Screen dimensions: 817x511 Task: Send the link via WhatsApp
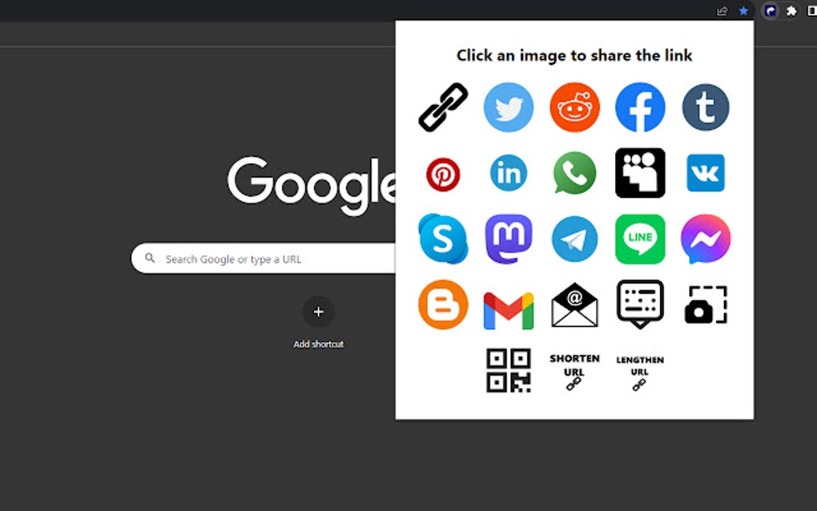coord(574,173)
